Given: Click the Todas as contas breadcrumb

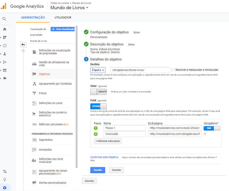Looking at the screenshot, I should click(60, 3).
